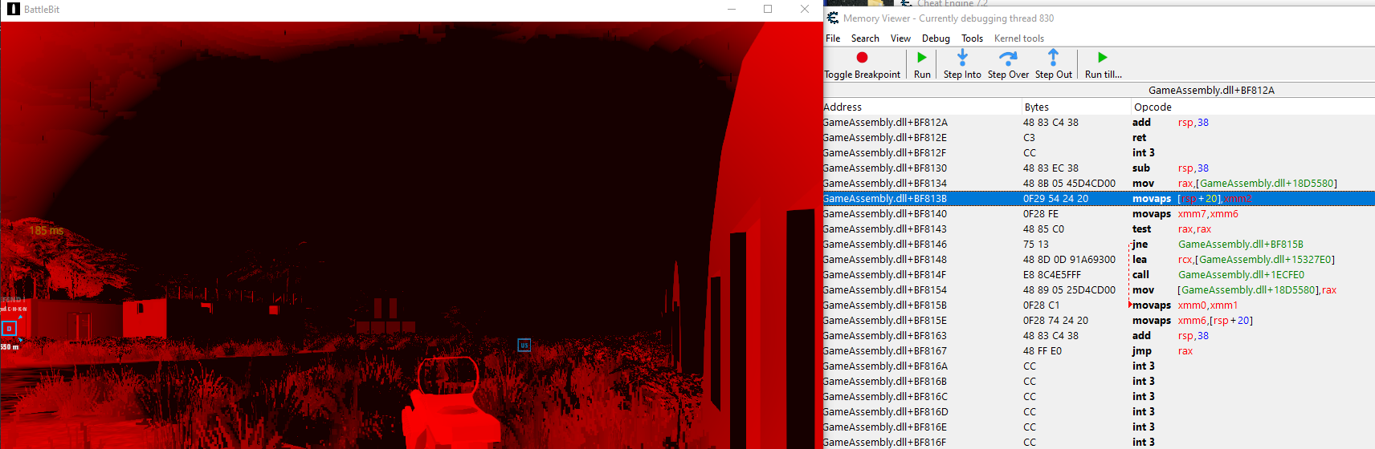Click bytes 48 8B 05 45D4CD00
1375x449 pixels.
tap(1069, 184)
